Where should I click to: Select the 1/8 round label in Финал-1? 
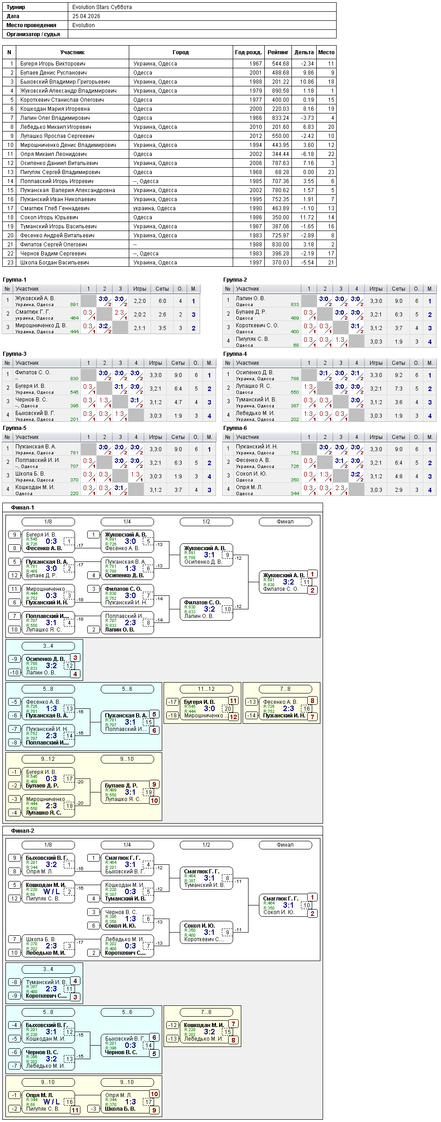[48, 522]
